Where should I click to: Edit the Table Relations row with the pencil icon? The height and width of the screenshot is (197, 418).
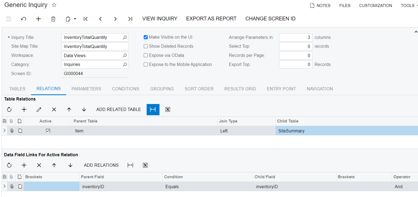point(39,109)
